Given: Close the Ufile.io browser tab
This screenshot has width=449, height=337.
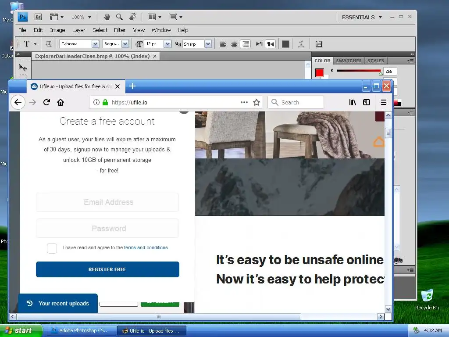Looking at the screenshot, I should pos(118,86).
